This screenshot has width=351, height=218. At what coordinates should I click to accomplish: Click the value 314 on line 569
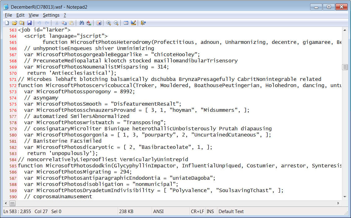point(162,67)
